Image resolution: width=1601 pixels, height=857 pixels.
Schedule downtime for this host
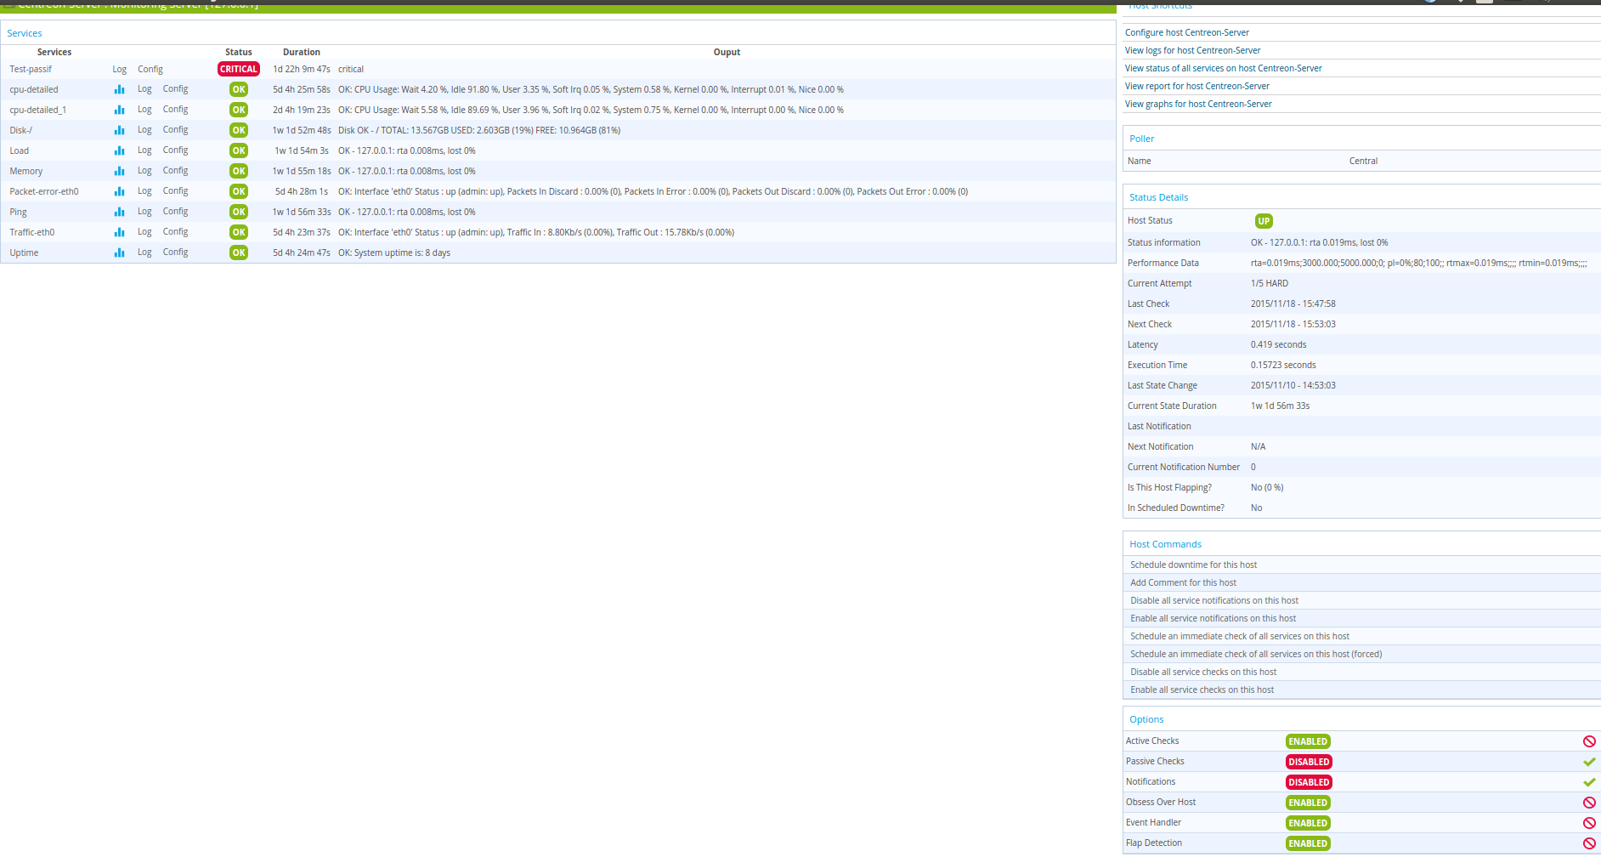click(1194, 565)
